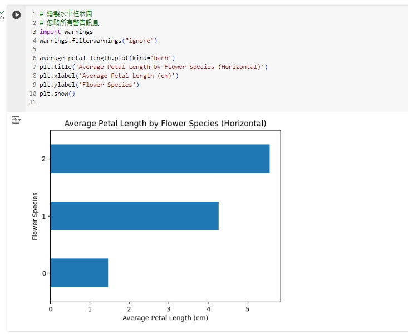The image size is (408, 334).
Task: Click the plt.ylabel code line
Action: point(89,85)
